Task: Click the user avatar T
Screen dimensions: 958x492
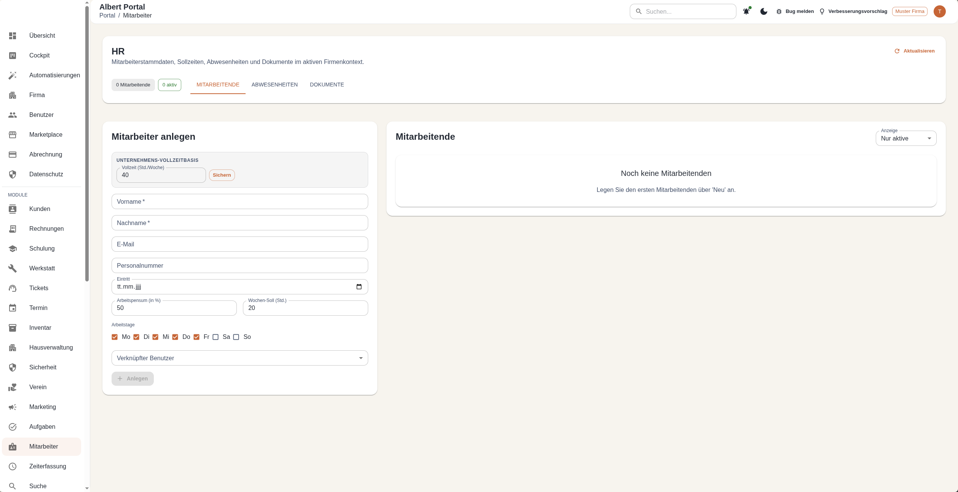Action: click(x=940, y=11)
